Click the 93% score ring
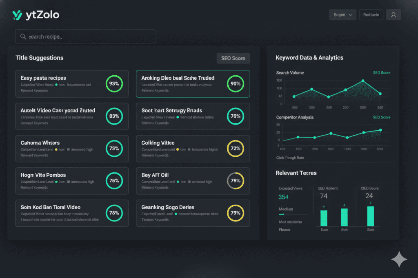The width and height of the screenshot is (418, 278). point(114,84)
